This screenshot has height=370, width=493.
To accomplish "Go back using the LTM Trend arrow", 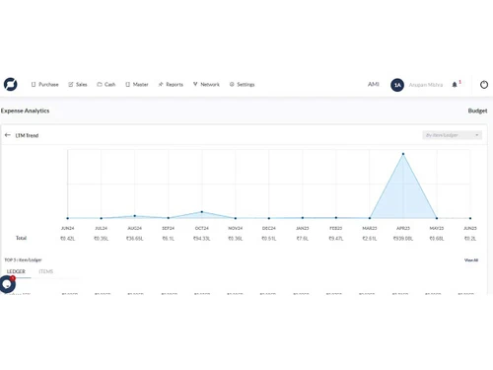I will point(8,135).
